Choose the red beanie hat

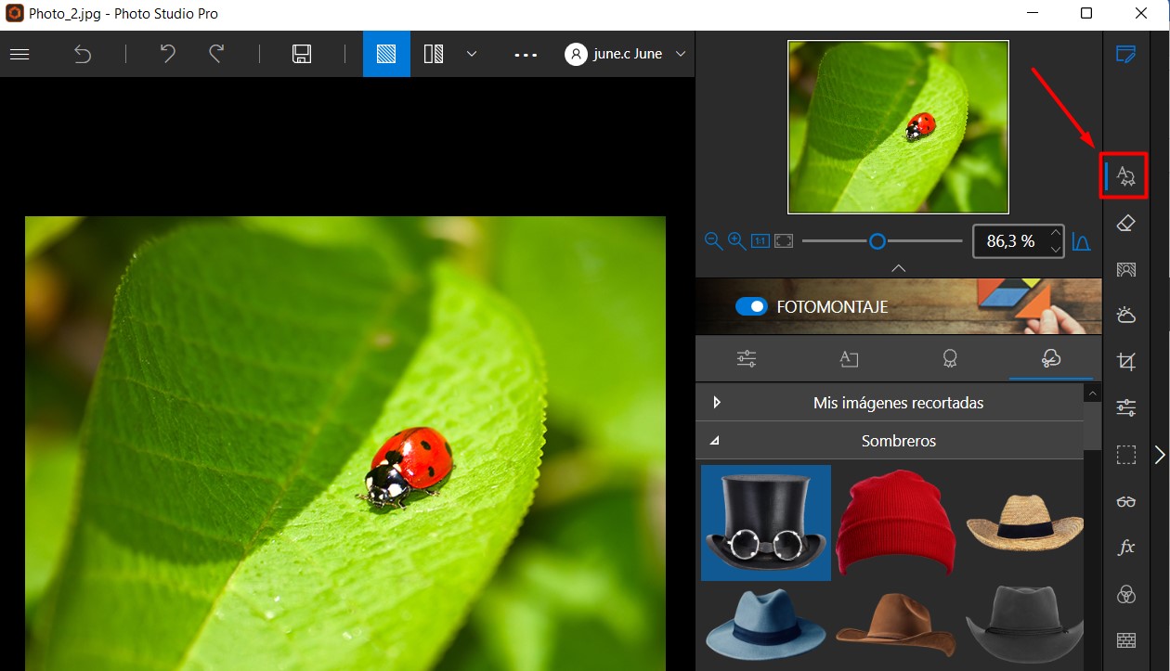(x=895, y=523)
